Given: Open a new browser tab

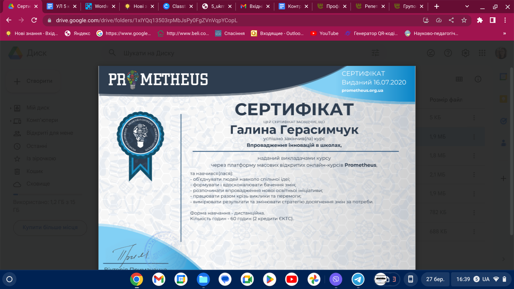Looking at the screenshot, I should tap(437, 6).
